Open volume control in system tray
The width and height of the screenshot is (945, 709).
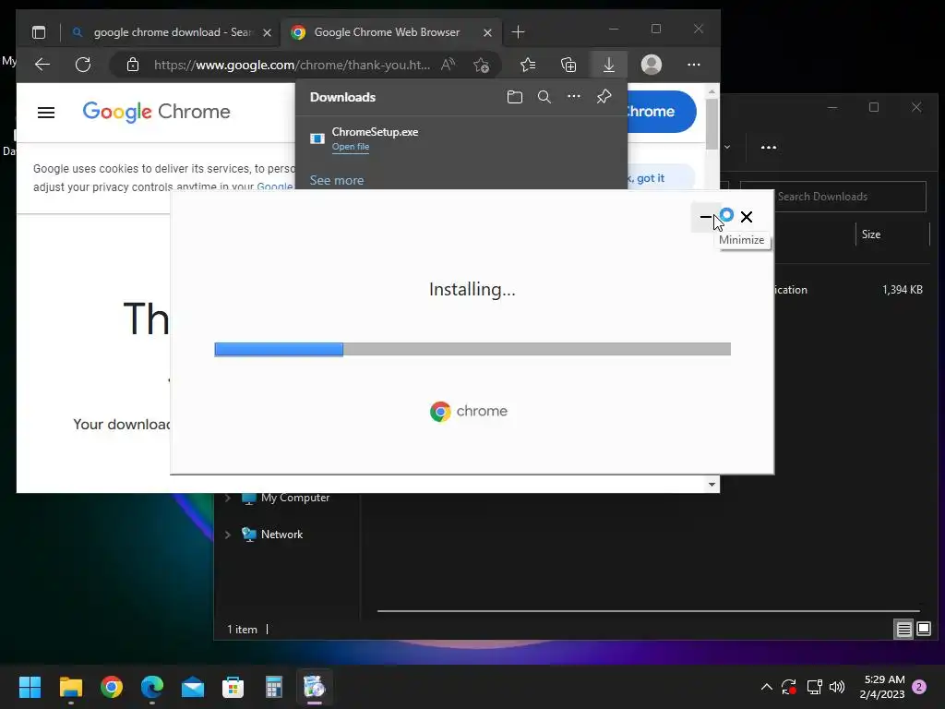[x=837, y=687]
